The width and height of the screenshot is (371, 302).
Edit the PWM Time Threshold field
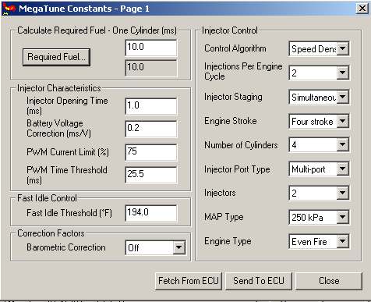point(151,175)
